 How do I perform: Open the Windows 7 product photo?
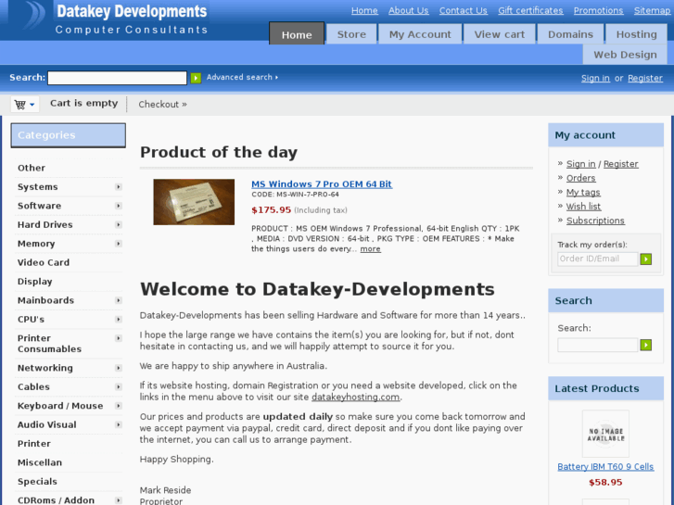(x=194, y=202)
